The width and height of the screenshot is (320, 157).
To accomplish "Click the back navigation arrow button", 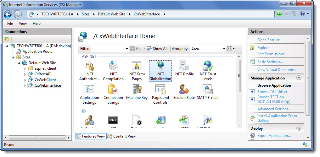I will [x=8, y=14].
